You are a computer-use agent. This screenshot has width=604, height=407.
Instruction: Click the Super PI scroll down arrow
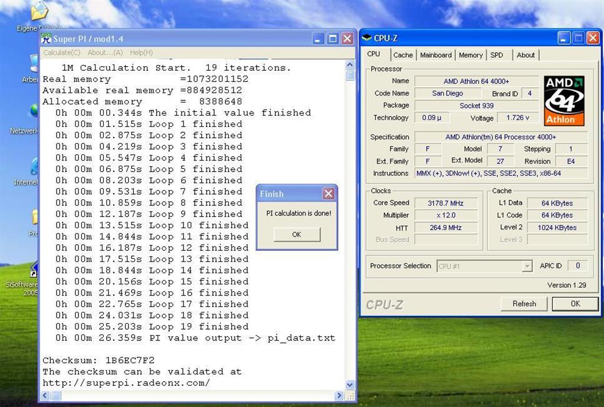[350, 384]
